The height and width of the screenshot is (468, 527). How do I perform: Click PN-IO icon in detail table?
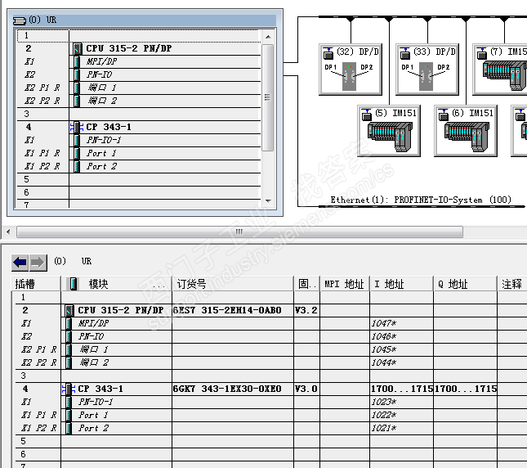(69, 336)
